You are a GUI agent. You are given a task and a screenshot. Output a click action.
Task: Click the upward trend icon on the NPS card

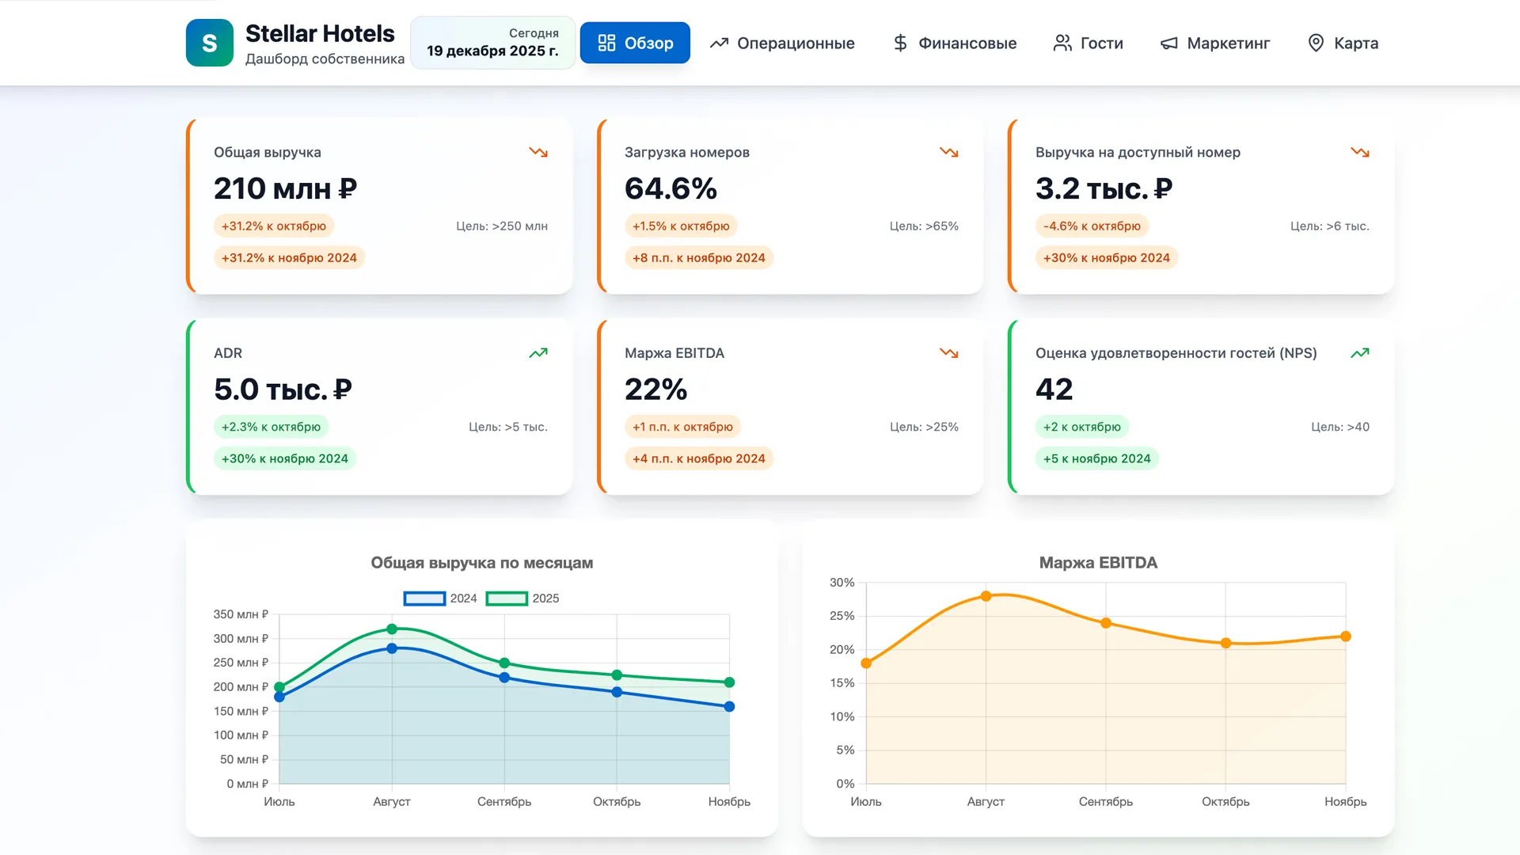(x=1360, y=353)
